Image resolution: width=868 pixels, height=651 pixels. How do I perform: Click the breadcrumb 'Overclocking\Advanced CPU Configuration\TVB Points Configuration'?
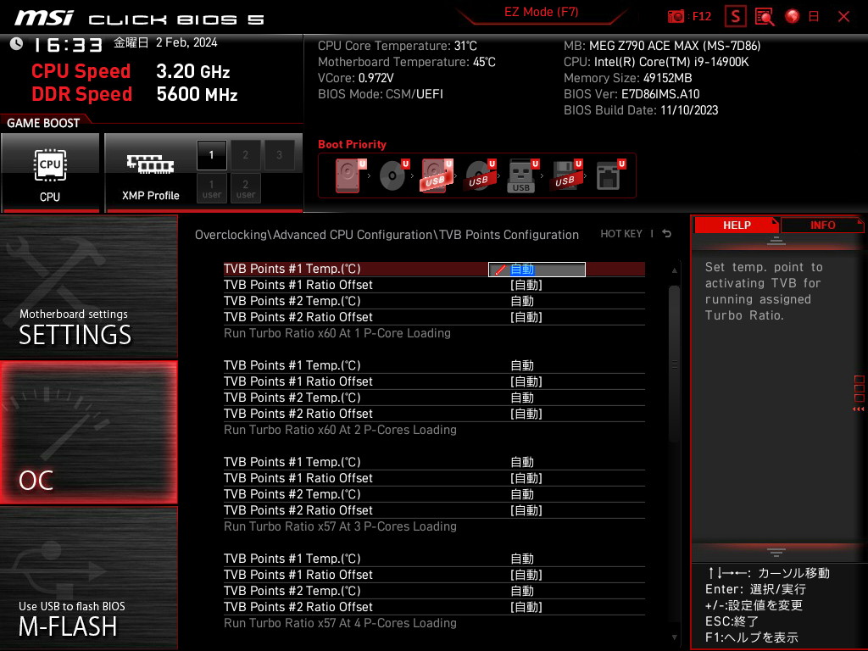387,235
